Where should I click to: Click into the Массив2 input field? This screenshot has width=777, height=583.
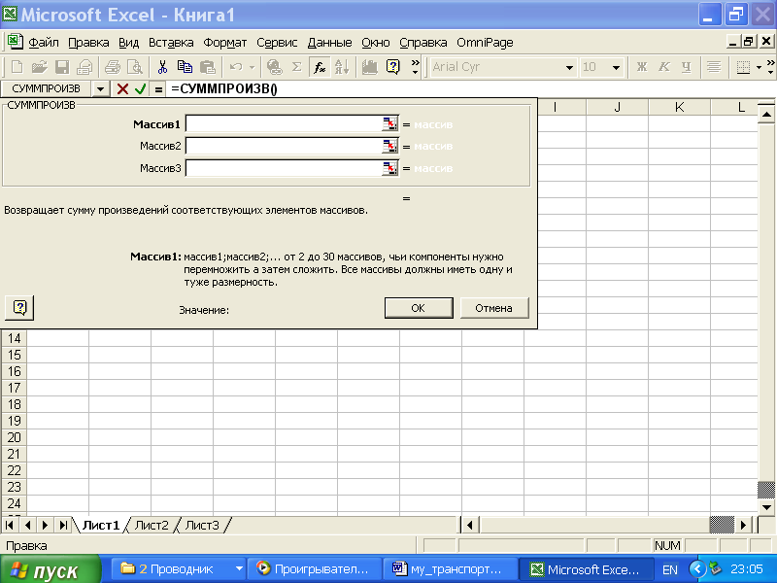pos(284,146)
